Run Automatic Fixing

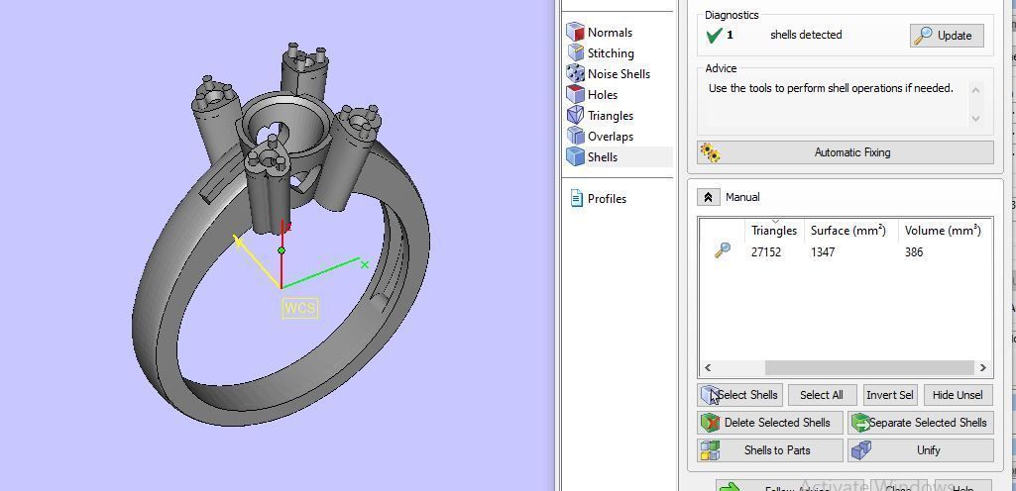pos(845,152)
